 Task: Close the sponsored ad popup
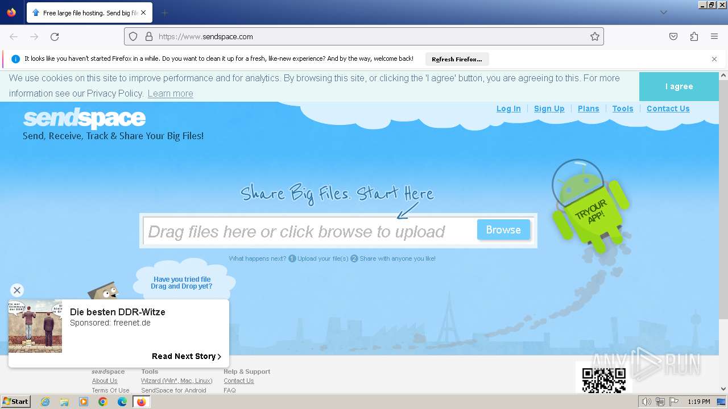17,290
